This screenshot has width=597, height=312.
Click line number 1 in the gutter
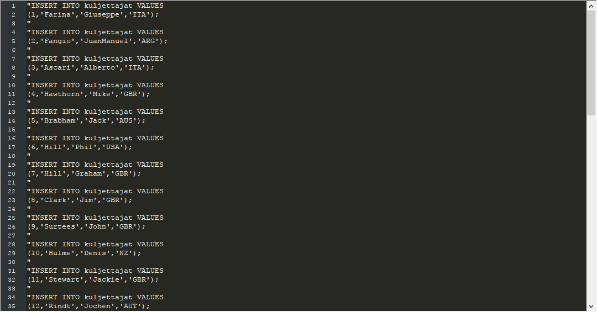[13, 6]
